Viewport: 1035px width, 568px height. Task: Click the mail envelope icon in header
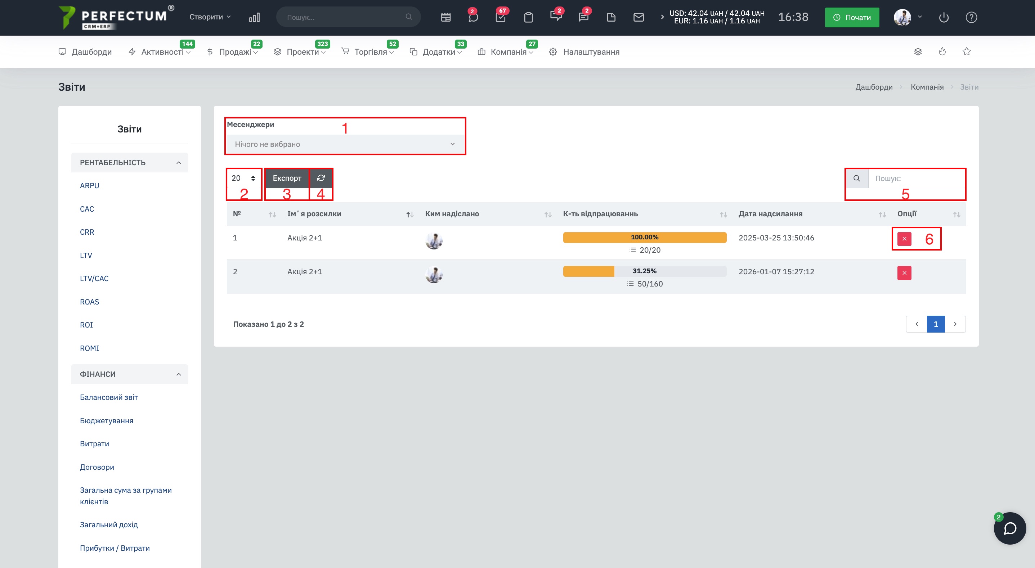[639, 17]
